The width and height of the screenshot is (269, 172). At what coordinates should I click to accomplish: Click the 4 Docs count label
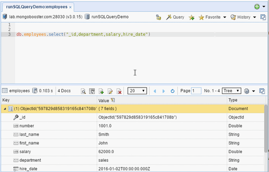64,91
